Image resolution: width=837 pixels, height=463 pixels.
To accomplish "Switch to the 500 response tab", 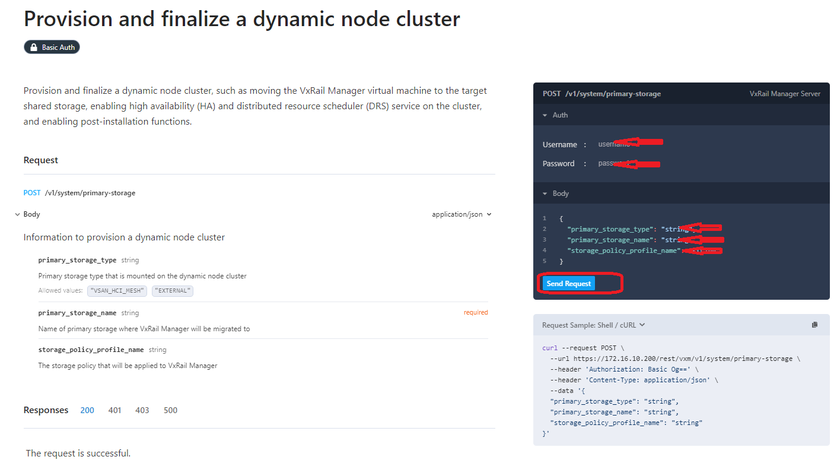I will click(170, 410).
